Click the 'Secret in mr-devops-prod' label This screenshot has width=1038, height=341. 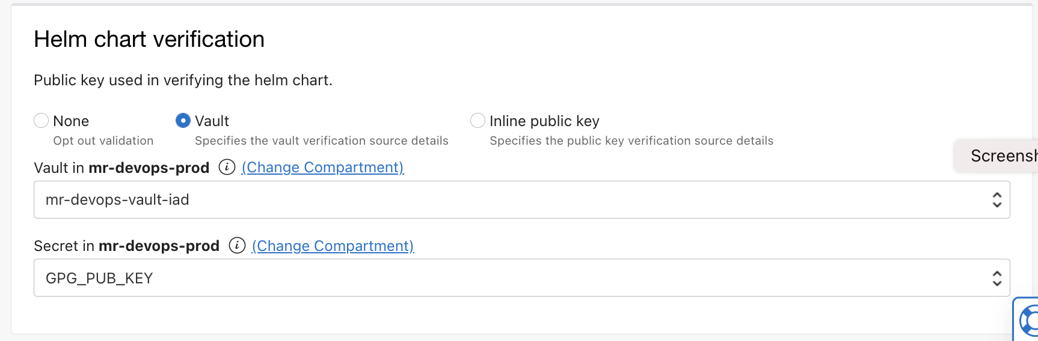[126, 246]
